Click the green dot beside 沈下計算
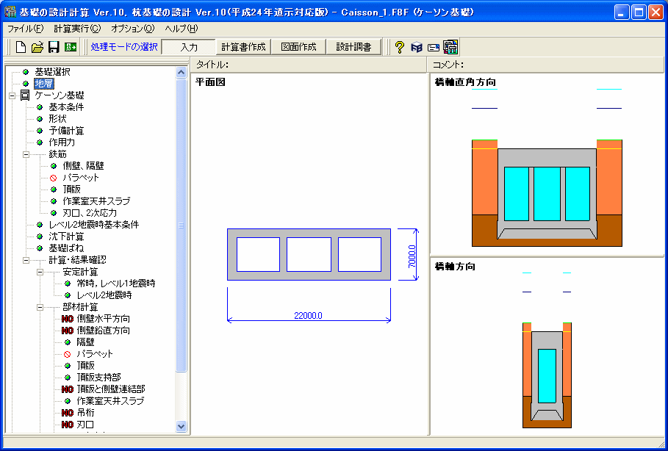Screen dimensions: 668x451 40,237
